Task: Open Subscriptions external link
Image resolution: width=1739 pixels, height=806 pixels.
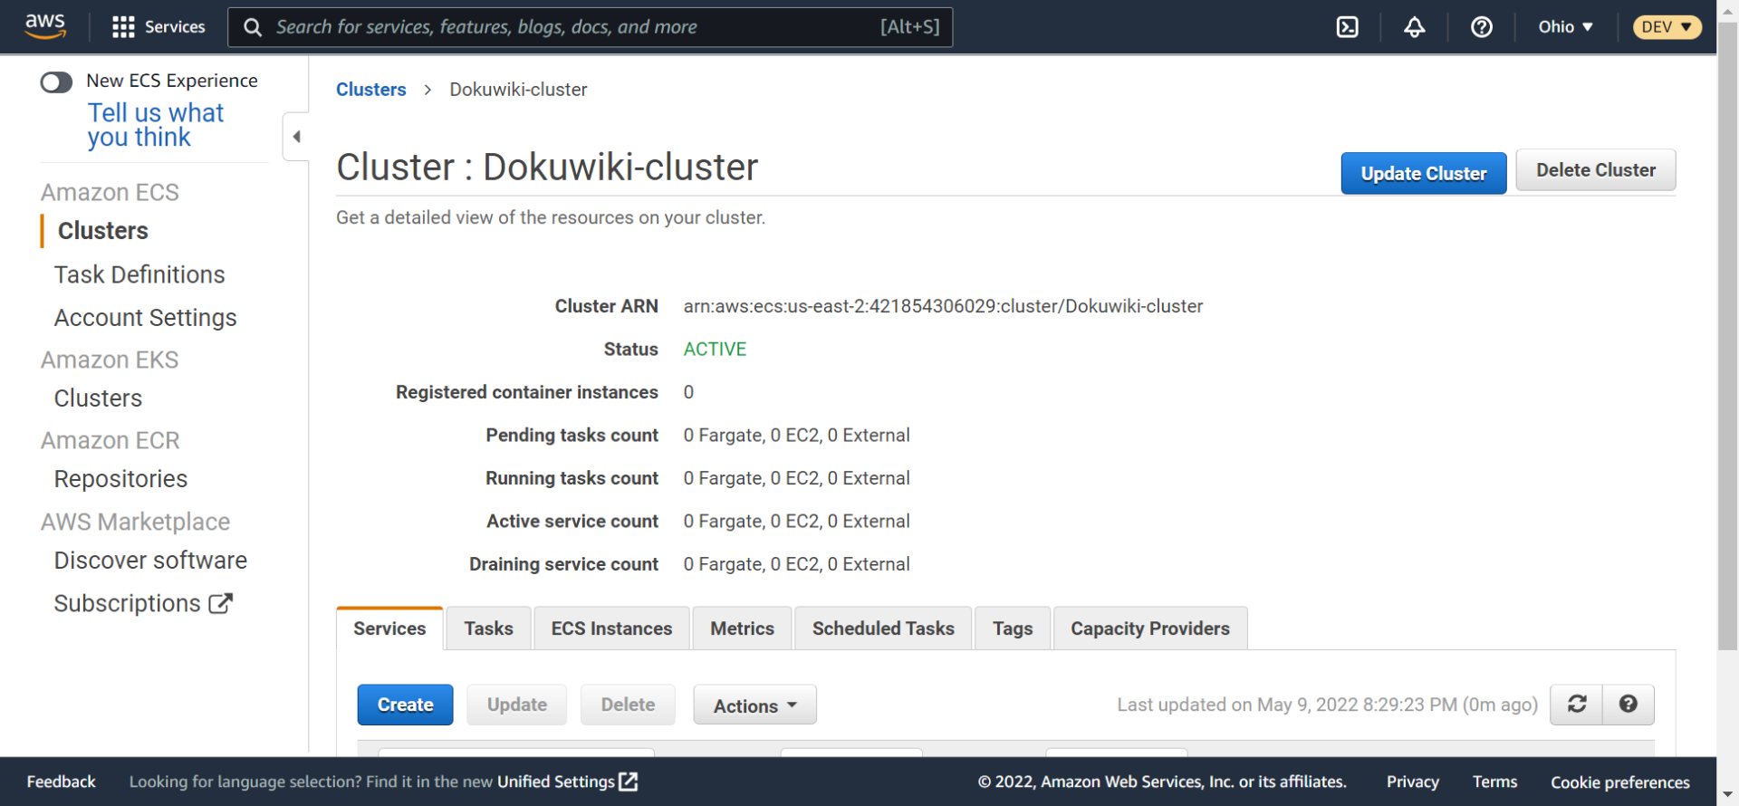Action: tap(143, 603)
